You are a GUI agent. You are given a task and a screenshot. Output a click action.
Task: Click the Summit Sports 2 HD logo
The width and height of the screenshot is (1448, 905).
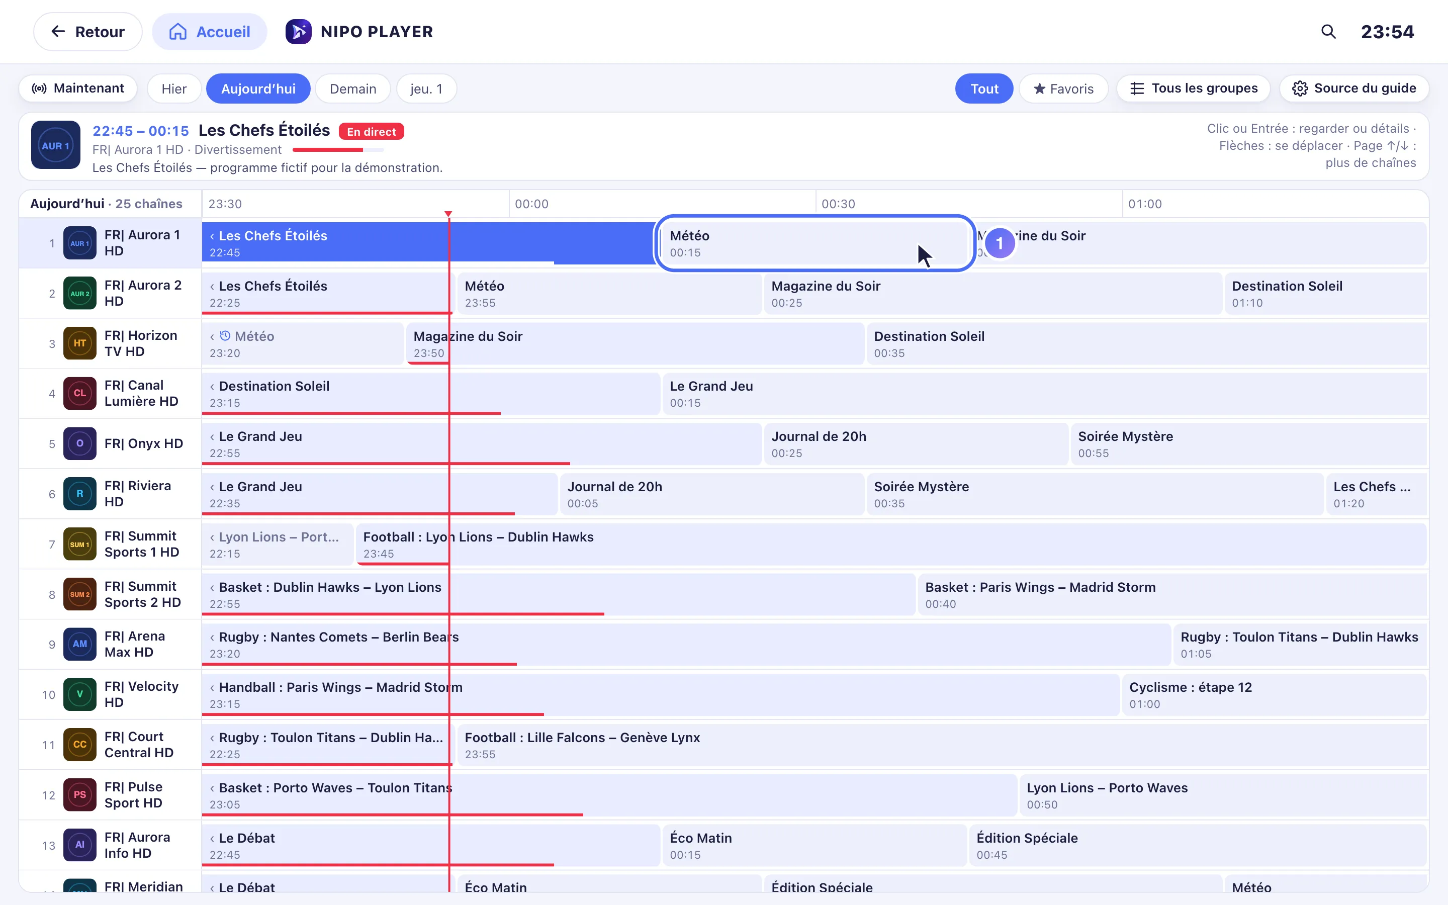tap(79, 594)
